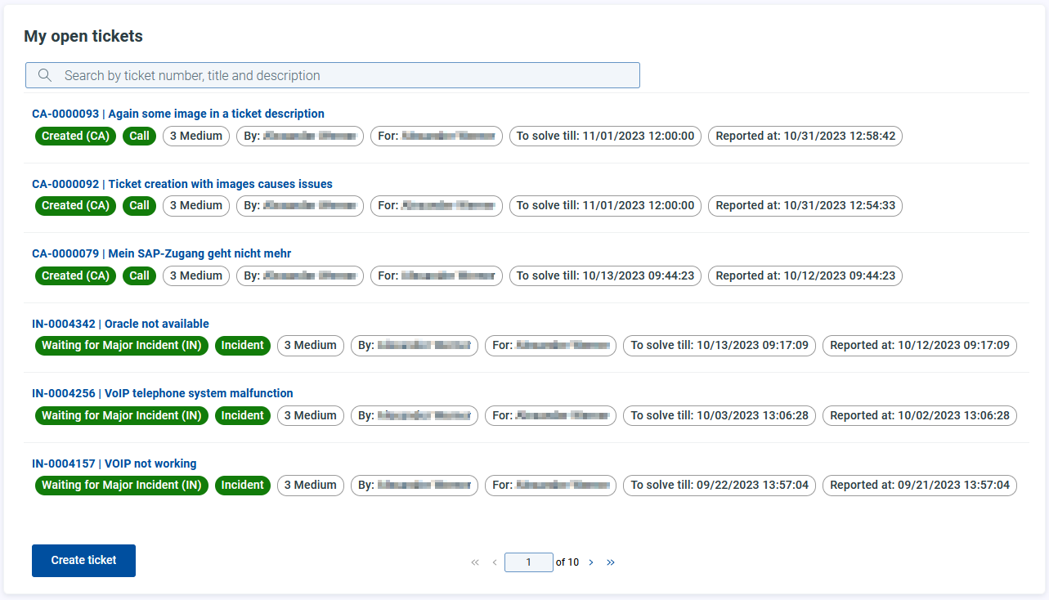
Task: Click Incident badge on Oracle not available ticket
Action: (x=243, y=345)
